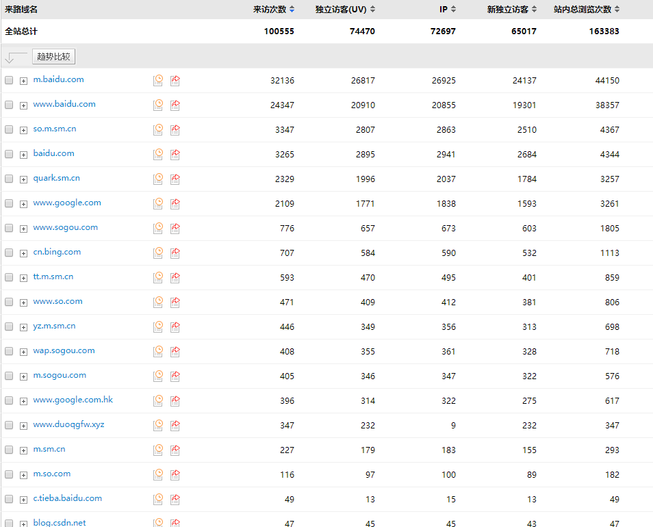
Task: Select the so.m.sm.cn row checkbox
Action: point(9,129)
